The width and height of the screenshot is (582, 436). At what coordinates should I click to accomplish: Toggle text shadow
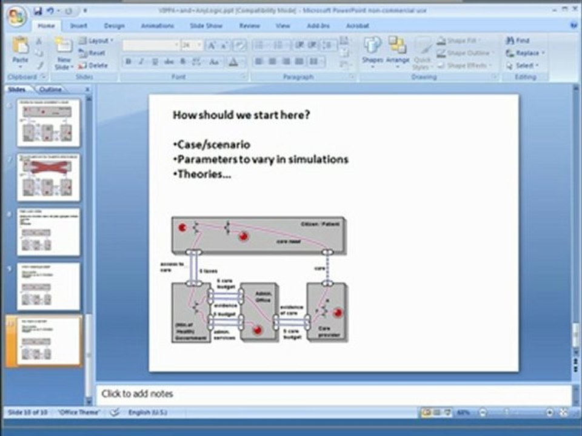click(x=182, y=62)
